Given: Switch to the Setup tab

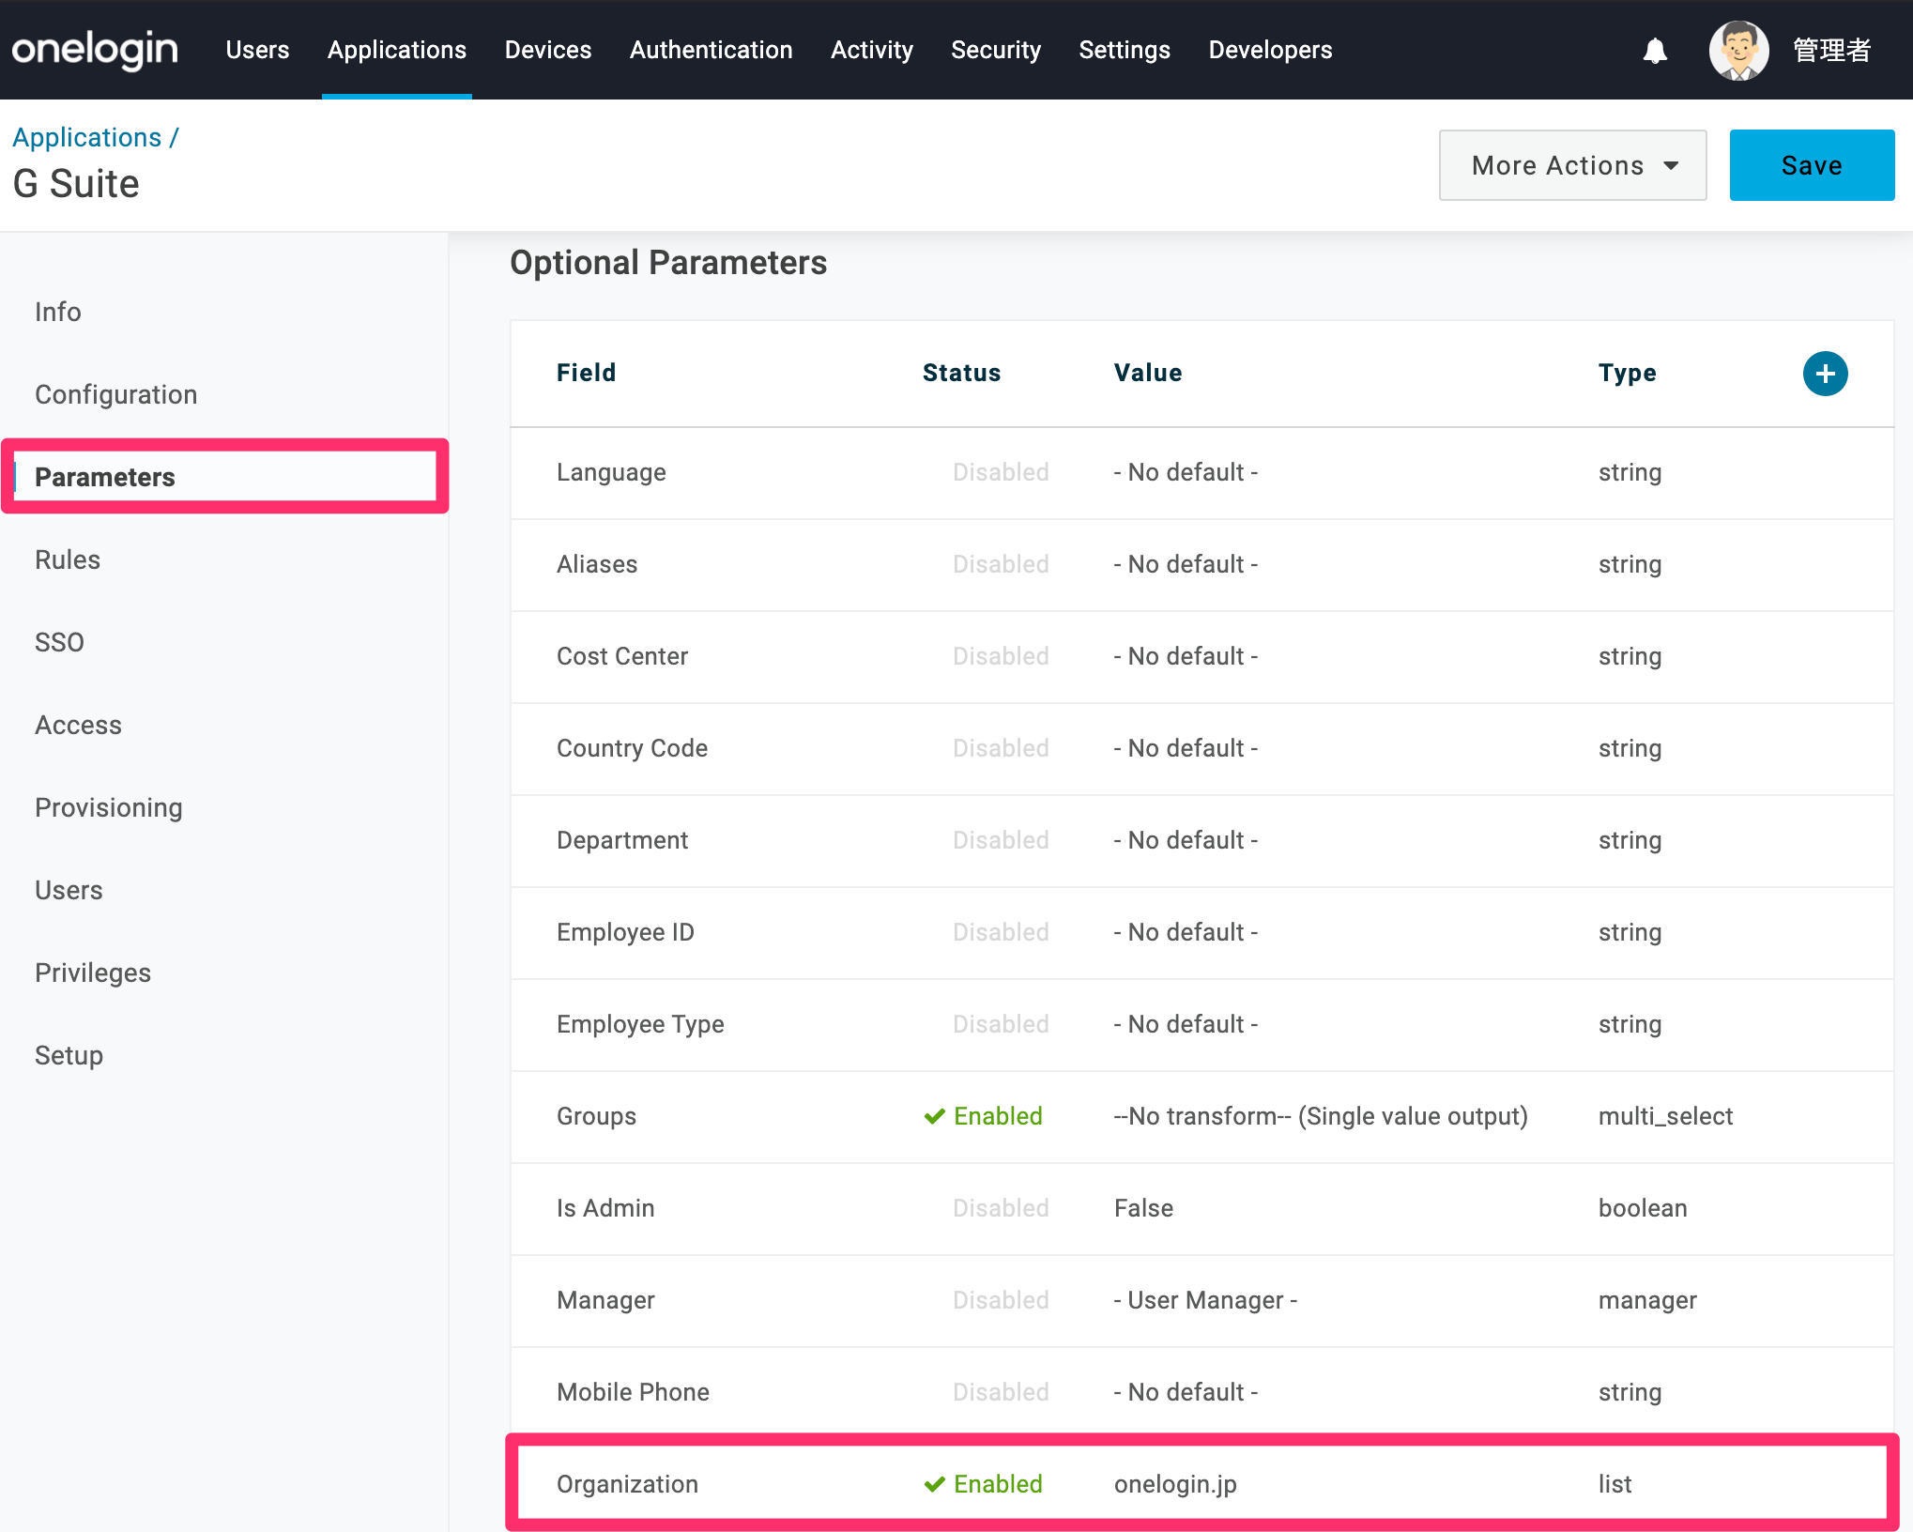Looking at the screenshot, I should tap(69, 1055).
